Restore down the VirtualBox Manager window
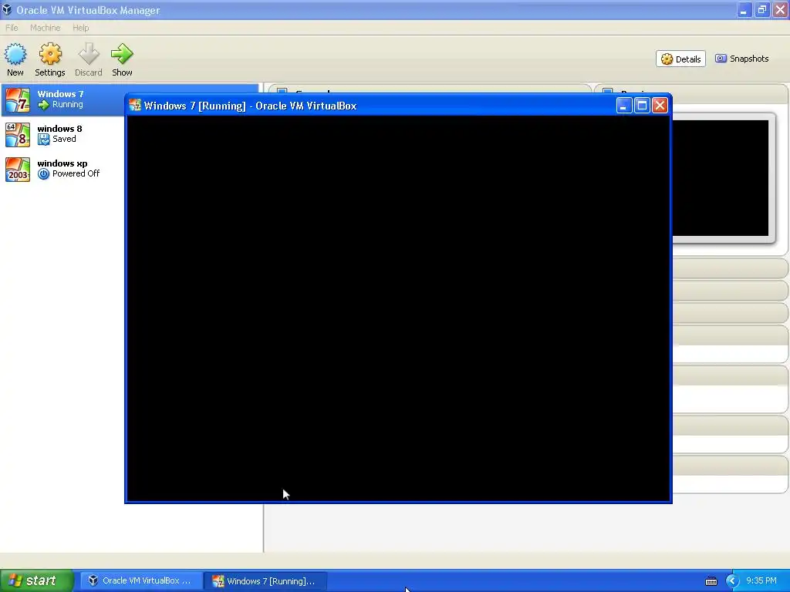Viewport: 790px width, 592px height. pos(761,9)
